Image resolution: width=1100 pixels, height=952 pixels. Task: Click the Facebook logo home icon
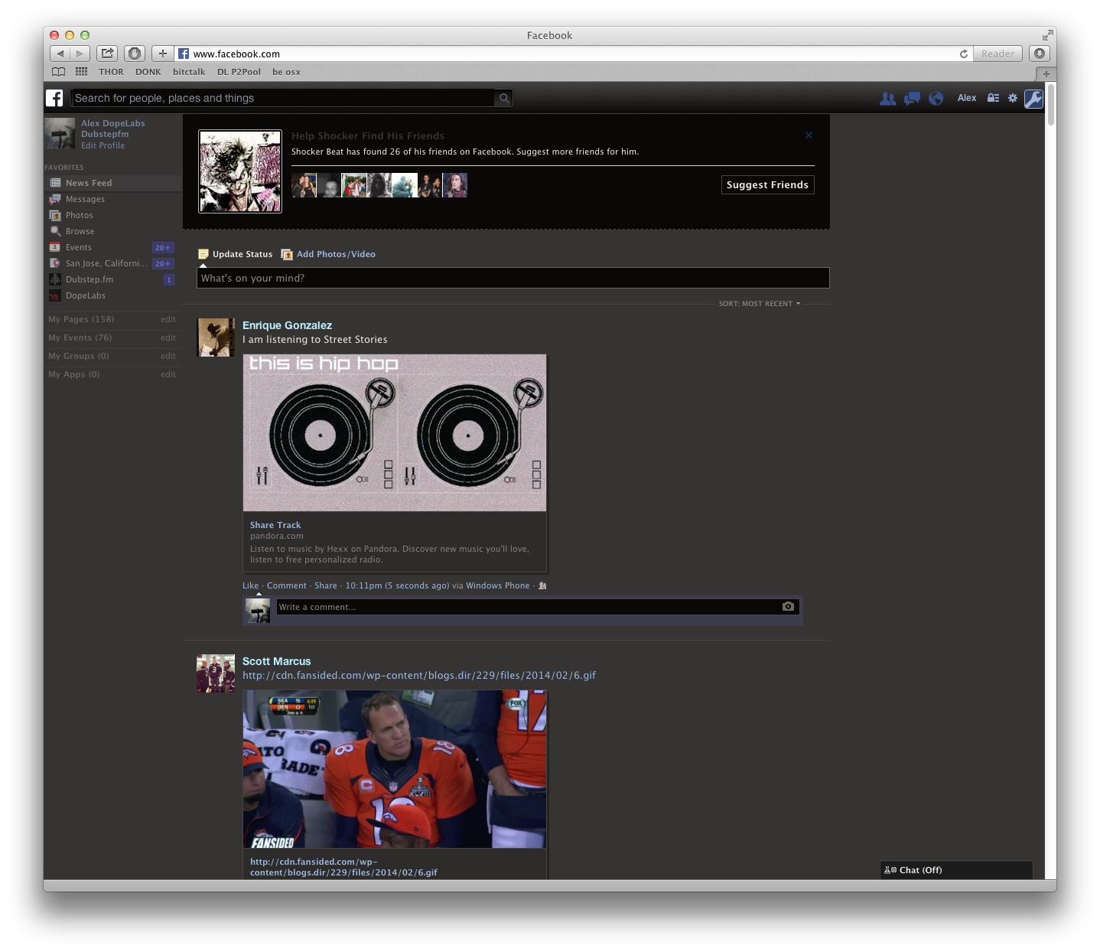click(54, 98)
